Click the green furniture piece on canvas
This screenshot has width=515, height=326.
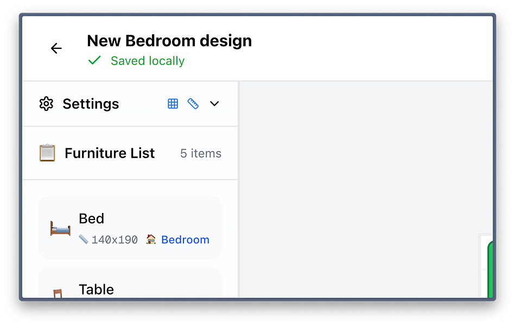tap(490, 271)
